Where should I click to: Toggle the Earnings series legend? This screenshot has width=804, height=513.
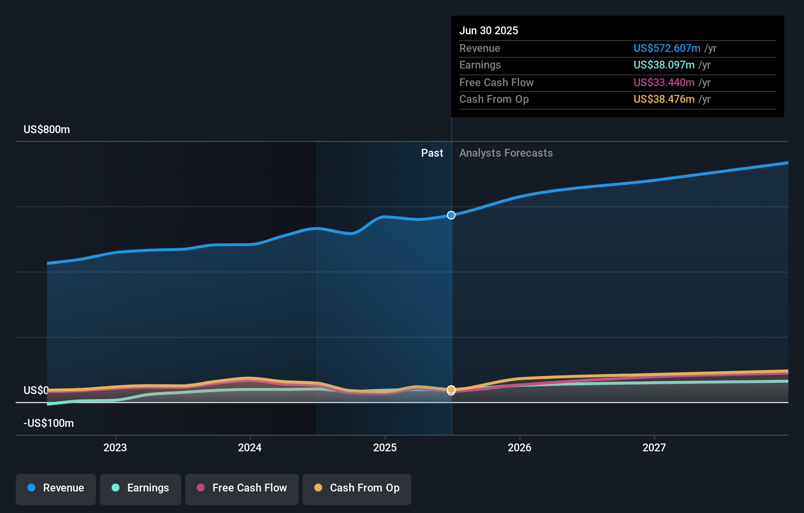(141, 489)
